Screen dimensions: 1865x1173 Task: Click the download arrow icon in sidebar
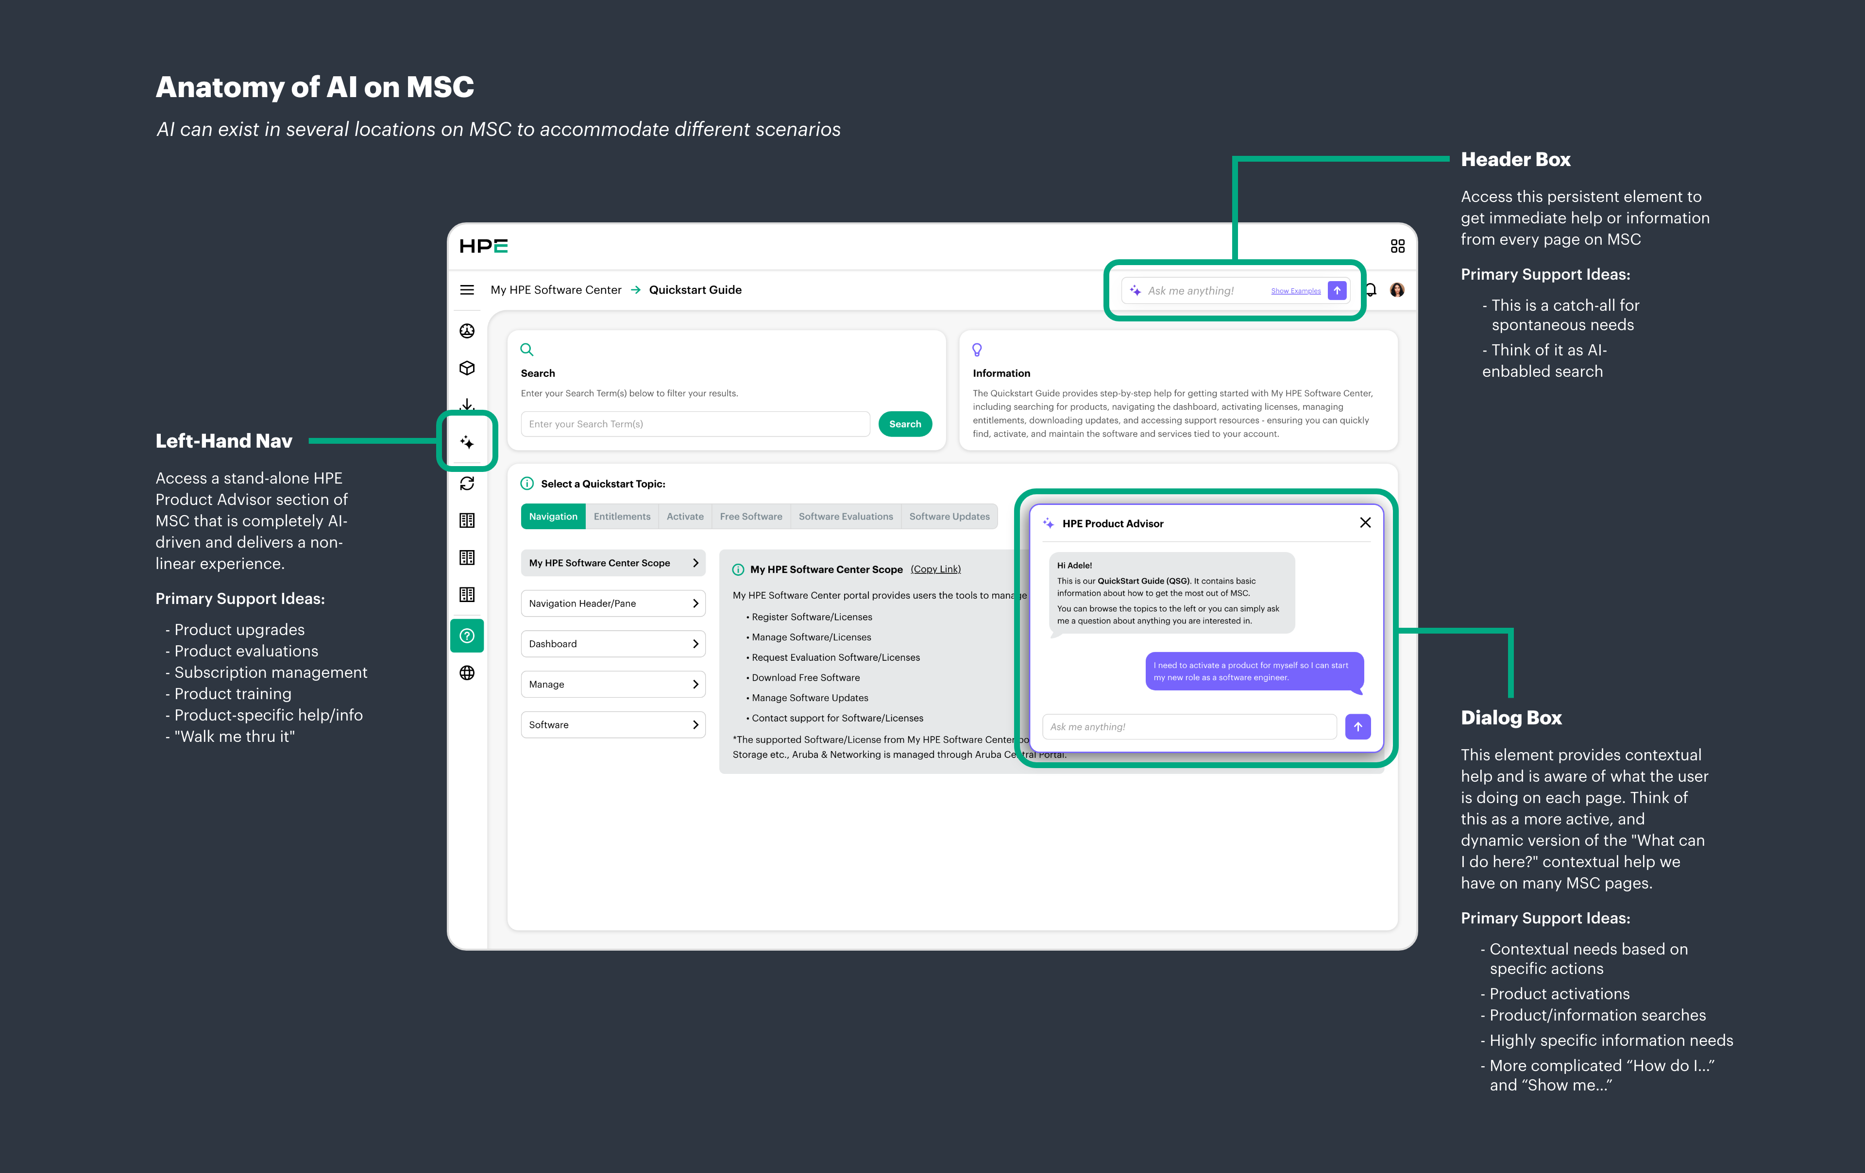(x=467, y=404)
